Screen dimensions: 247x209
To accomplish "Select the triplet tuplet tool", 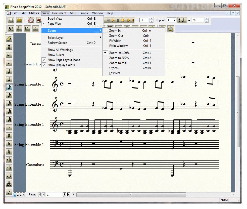I will [9, 184].
